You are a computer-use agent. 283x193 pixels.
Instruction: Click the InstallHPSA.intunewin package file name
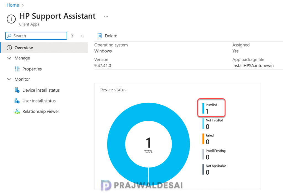(253, 66)
